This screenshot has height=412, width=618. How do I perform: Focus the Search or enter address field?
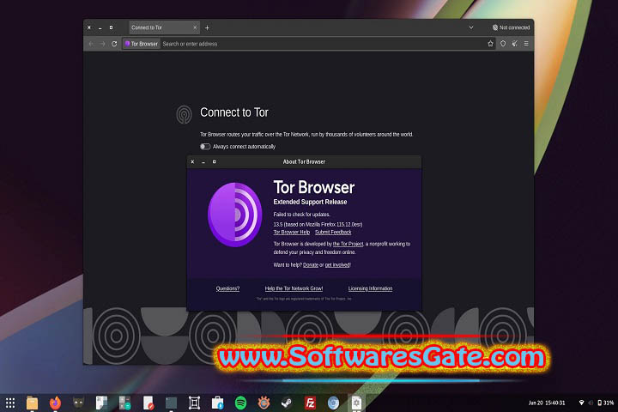pos(323,44)
